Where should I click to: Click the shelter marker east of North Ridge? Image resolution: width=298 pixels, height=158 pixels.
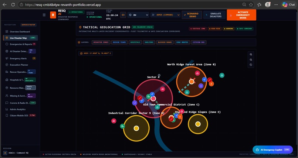pos(222,75)
